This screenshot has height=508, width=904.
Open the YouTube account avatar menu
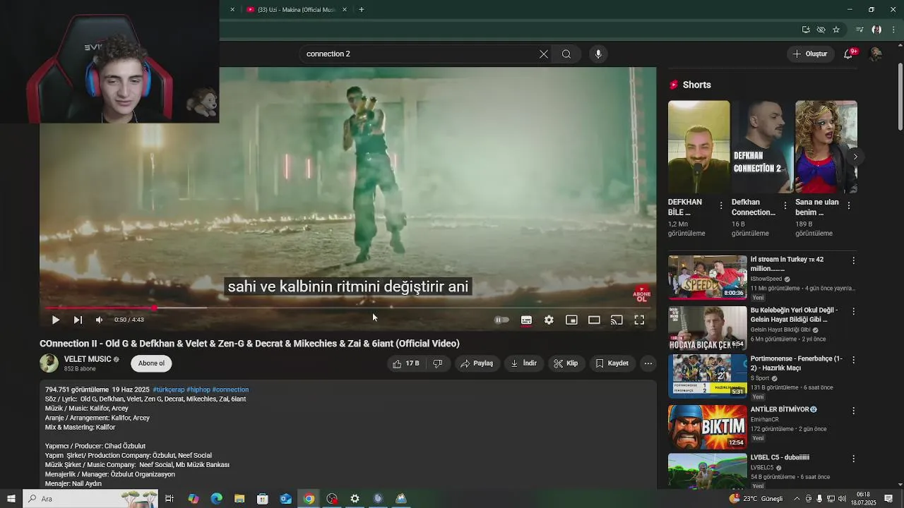875,54
